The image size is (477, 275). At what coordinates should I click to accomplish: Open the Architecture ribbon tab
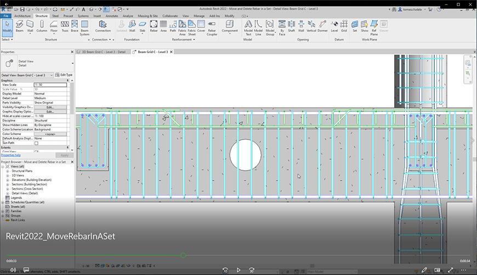coord(22,16)
